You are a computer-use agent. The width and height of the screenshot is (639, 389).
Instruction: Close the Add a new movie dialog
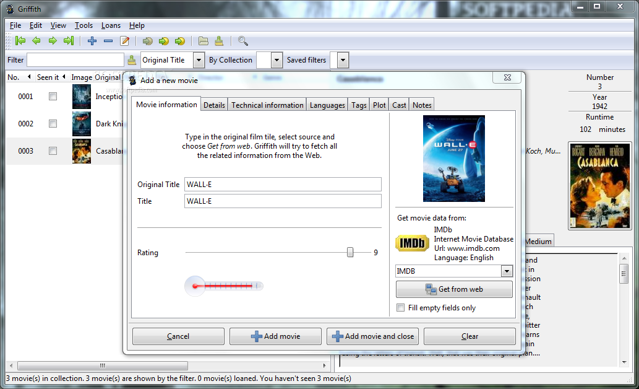507,77
